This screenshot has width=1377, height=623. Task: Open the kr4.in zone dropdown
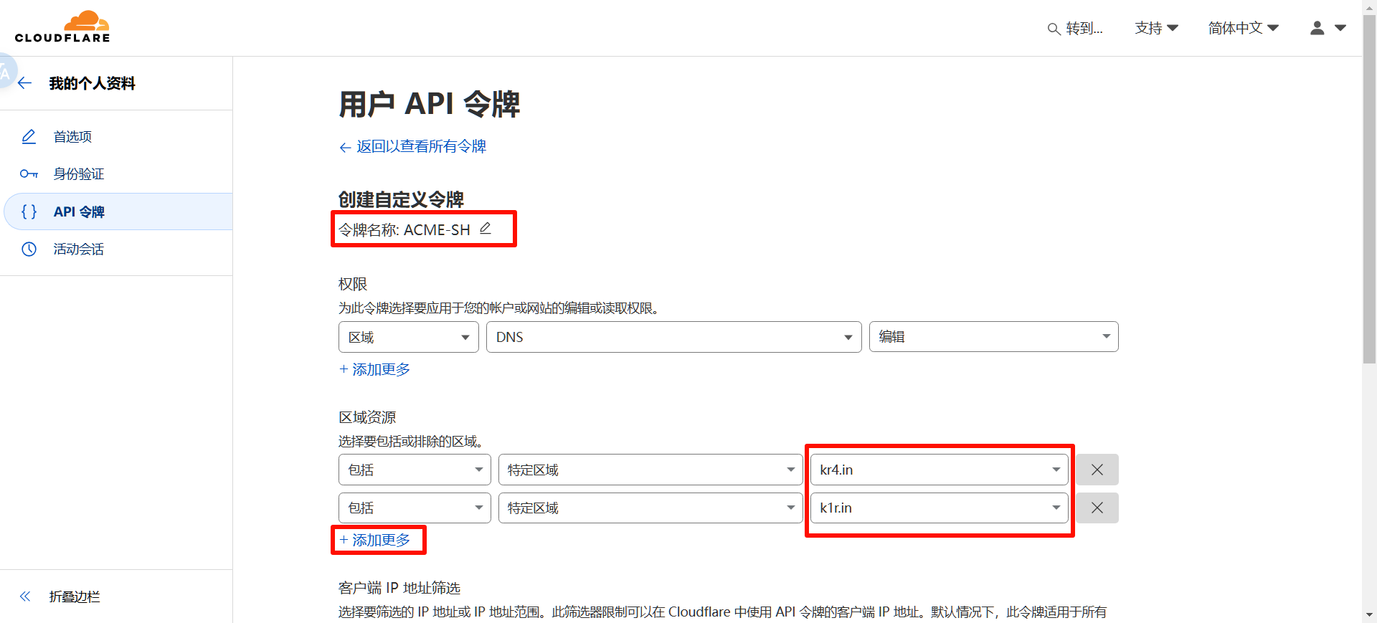click(x=939, y=470)
